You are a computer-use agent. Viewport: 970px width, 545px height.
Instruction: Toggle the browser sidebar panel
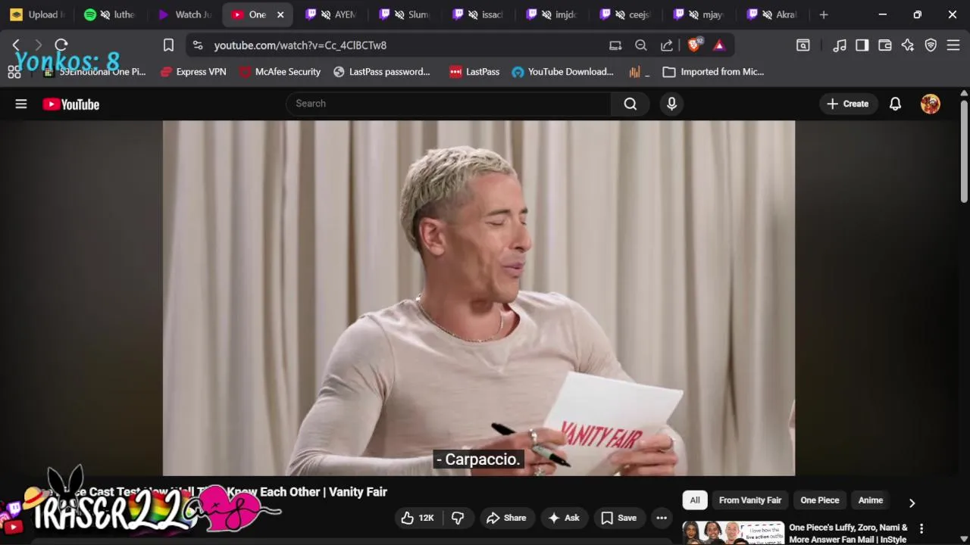pyautogui.click(x=862, y=45)
